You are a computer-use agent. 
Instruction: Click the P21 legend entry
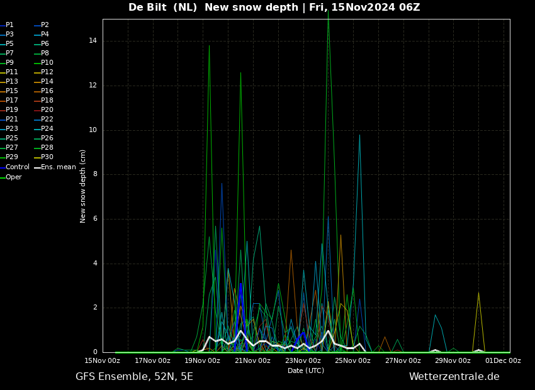tap(9, 120)
